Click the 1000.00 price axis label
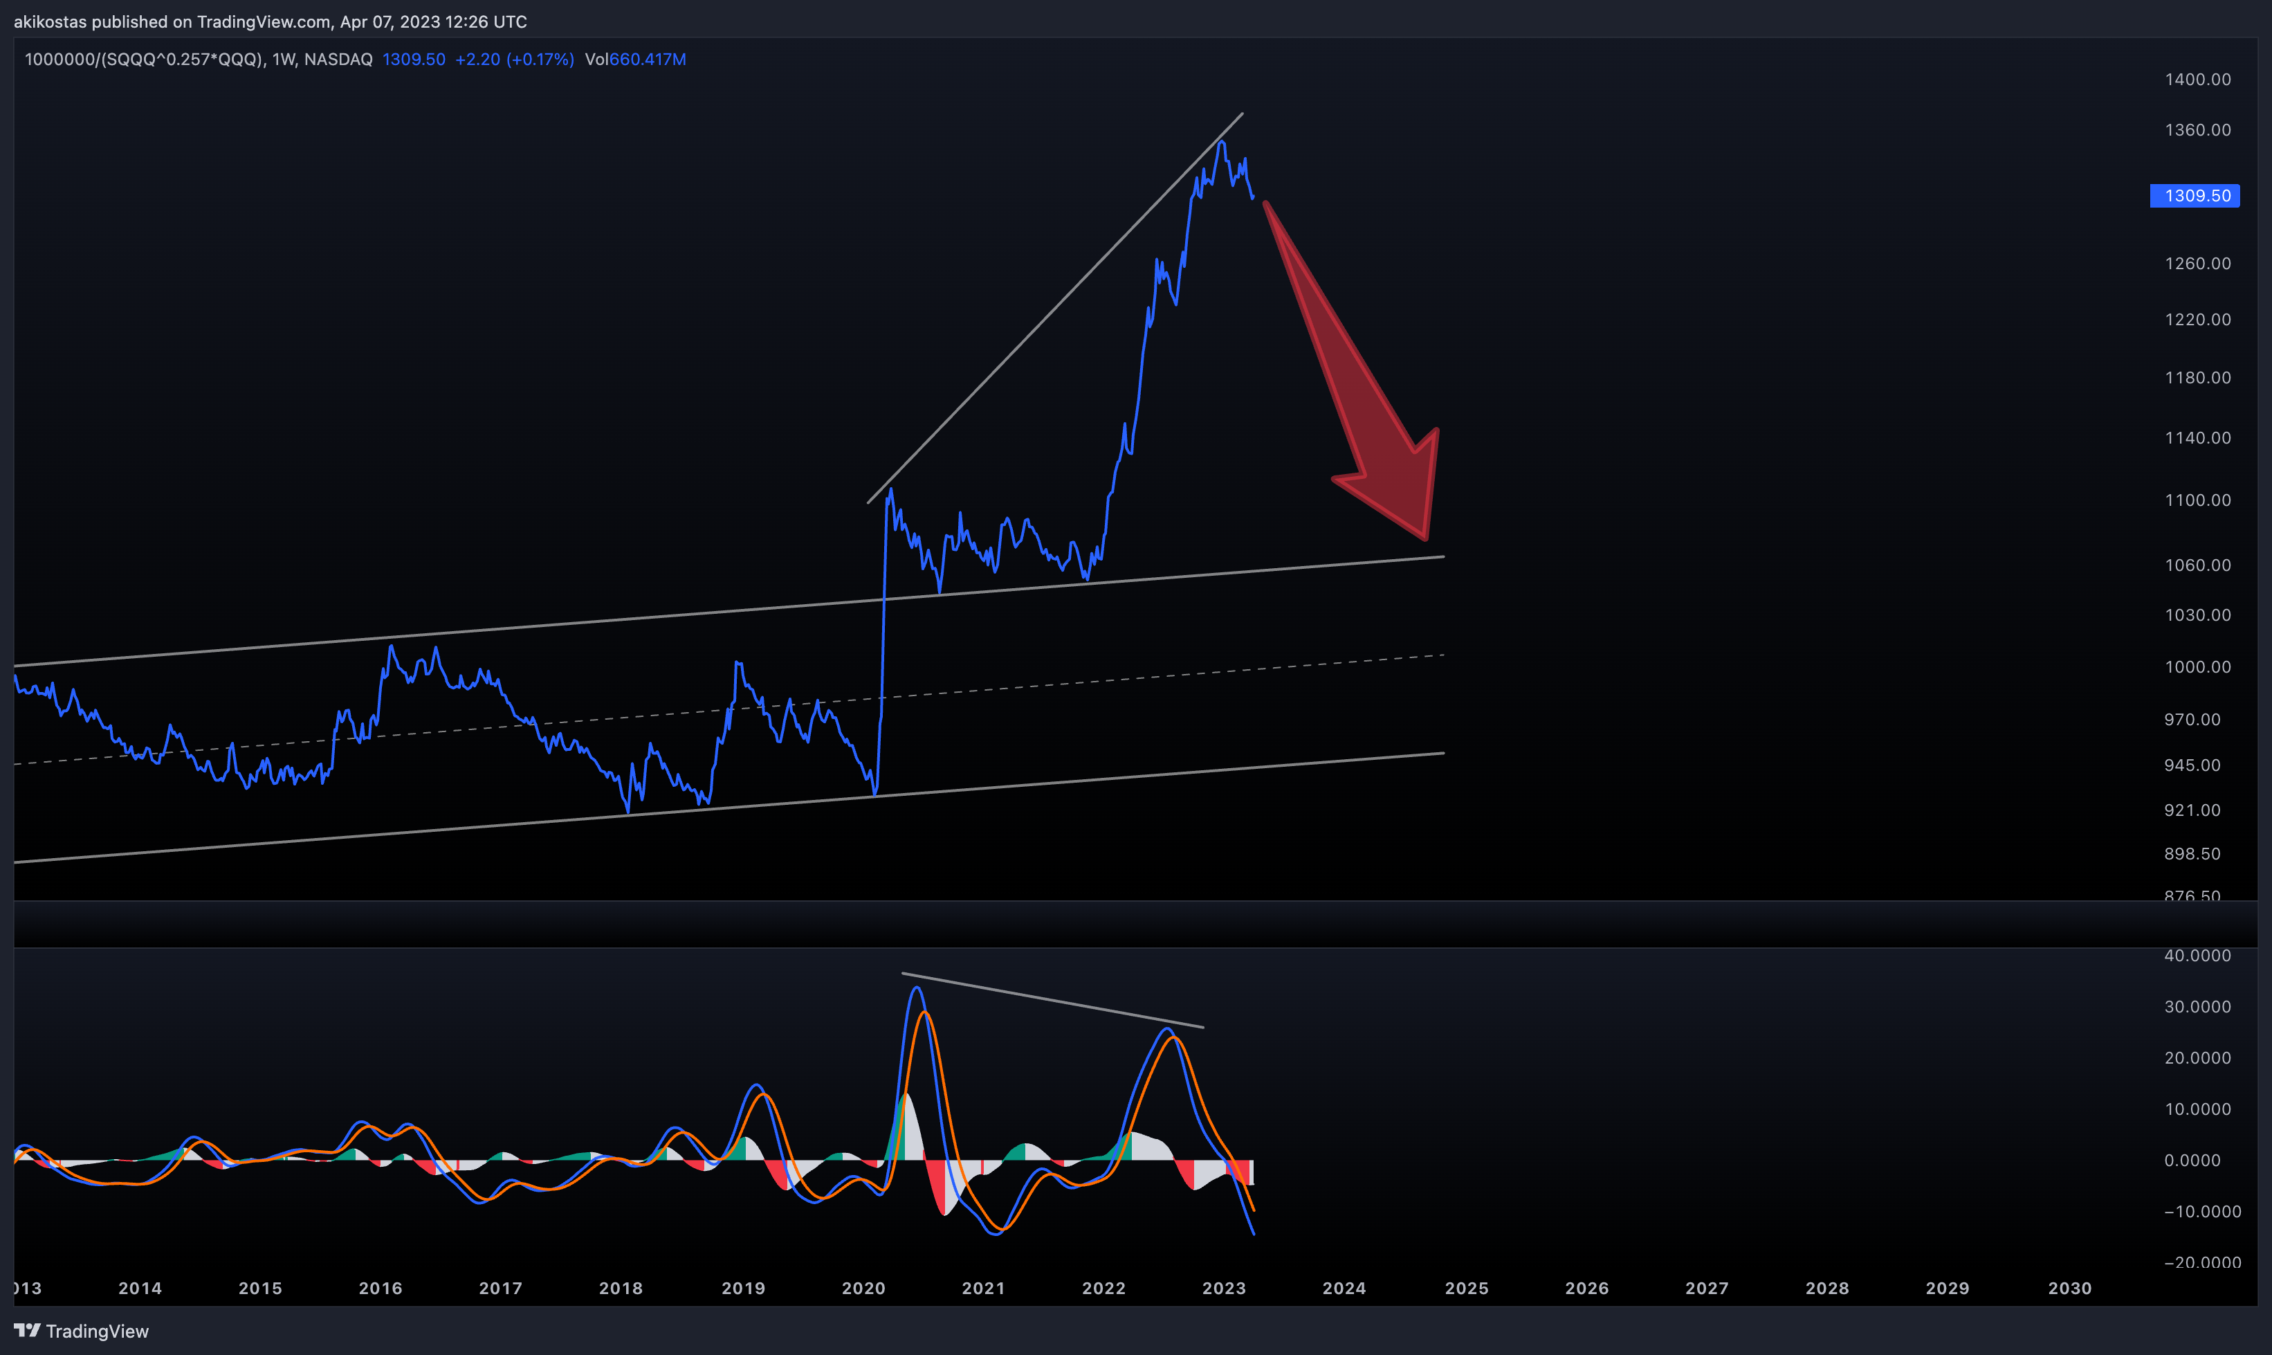The width and height of the screenshot is (2272, 1355). [x=2197, y=667]
